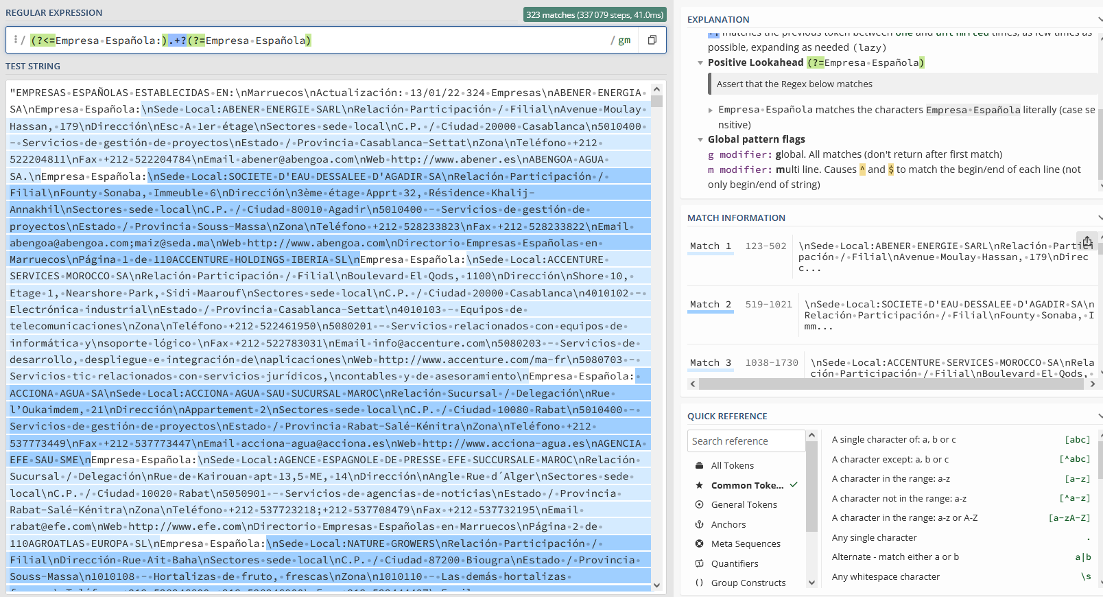
Task: Click Match 1 range 123-502
Action: (766, 246)
